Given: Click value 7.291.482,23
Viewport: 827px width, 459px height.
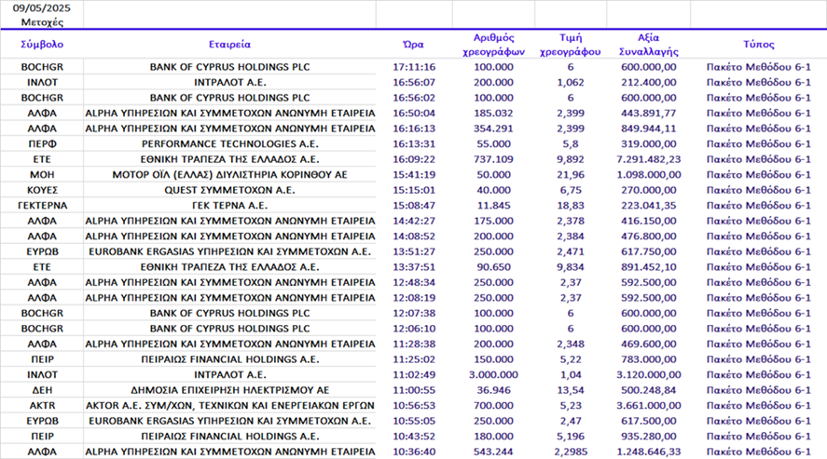Looking at the screenshot, I should tap(649, 159).
